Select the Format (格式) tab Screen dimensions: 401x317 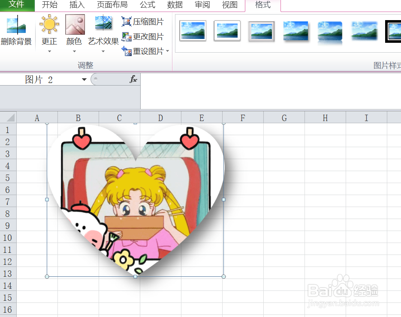coord(263,5)
